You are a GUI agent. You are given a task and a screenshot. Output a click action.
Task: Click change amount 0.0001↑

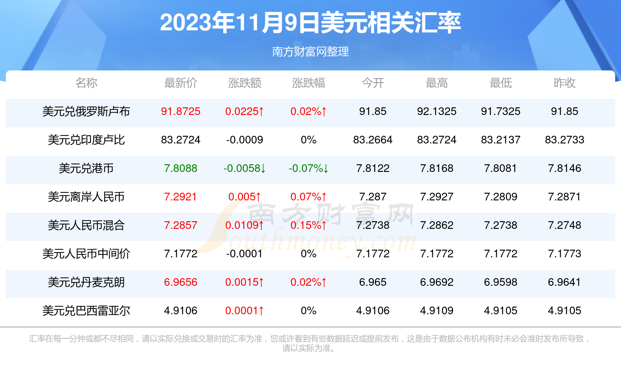point(245,311)
